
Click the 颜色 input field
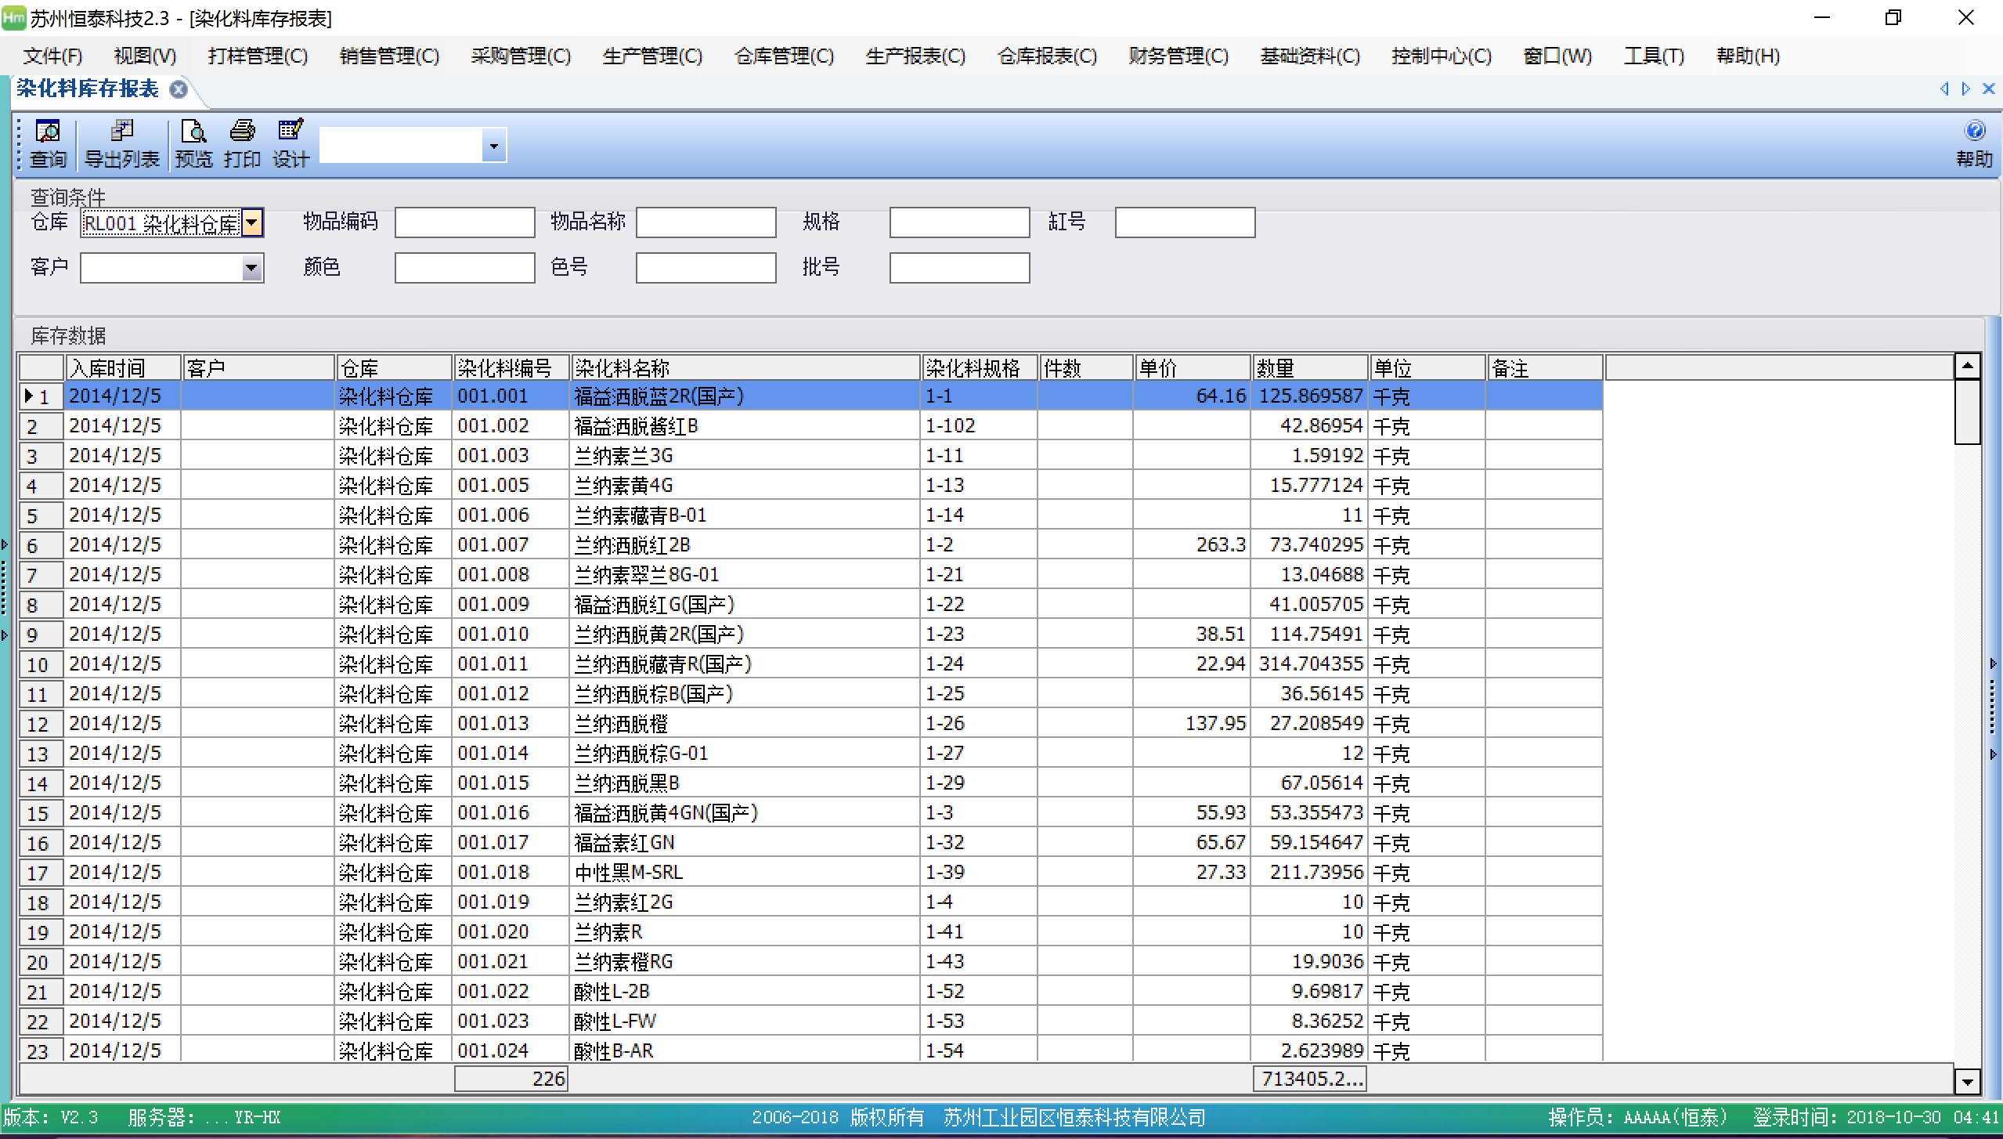coord(465,269)
